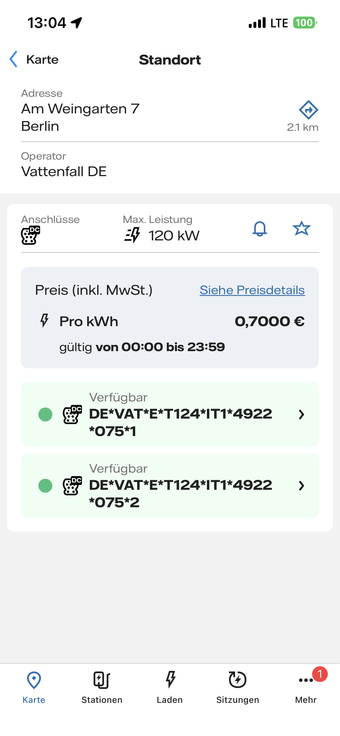Expand charger ending in *075*2 chevron

pyautogui.click(x=301, y=486)
